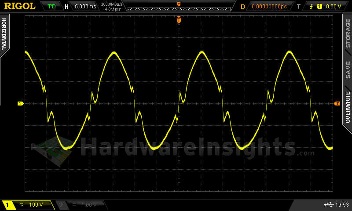
Task: Select the channel 1 label at bottom
Action: click(7, 205)
